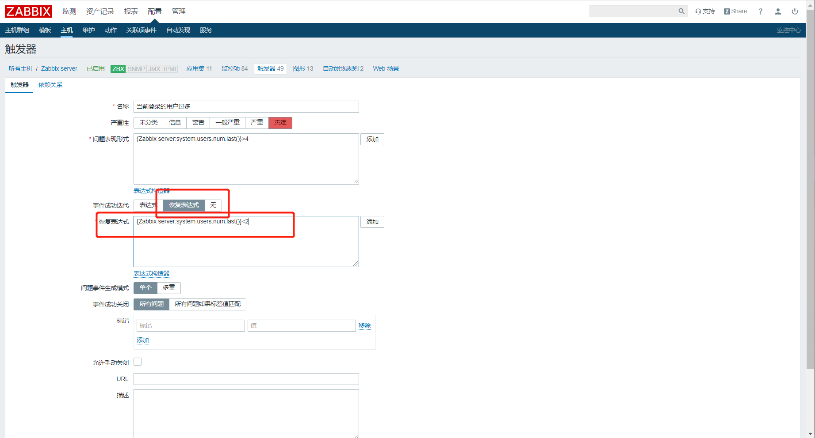Switch to the 依赖关系 tab
The width and height of the screenshot is (815, 438).
click(x=50, y=85)
